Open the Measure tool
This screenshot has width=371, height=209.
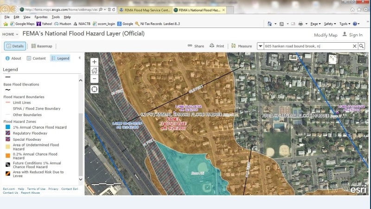pos(242,46)
